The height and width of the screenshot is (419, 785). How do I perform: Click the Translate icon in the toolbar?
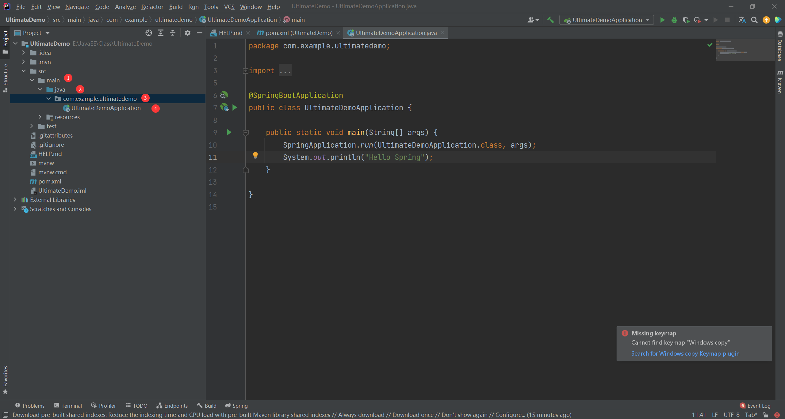pos(742,20)
